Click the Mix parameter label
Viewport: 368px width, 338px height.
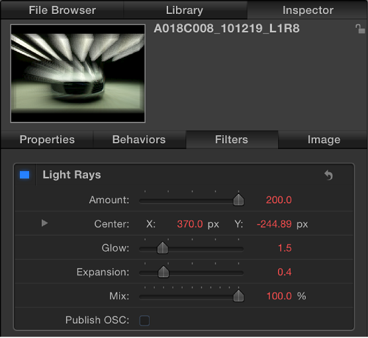(119, 296)
